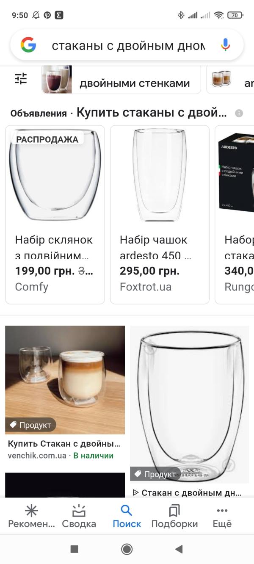Tap Android recent apps square button
The height and width of the screenshot is (564, 254).
click(75, 549)
